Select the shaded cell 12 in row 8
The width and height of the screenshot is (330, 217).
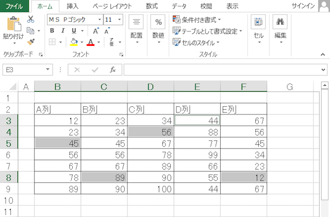(243, 178)
